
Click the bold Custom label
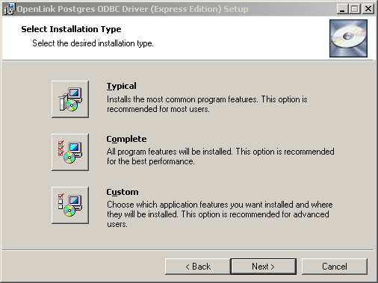point(123,192)
